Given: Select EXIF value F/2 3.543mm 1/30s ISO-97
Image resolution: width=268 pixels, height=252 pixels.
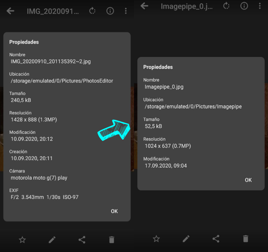Looking at the screenshot, I should (44, 197).
